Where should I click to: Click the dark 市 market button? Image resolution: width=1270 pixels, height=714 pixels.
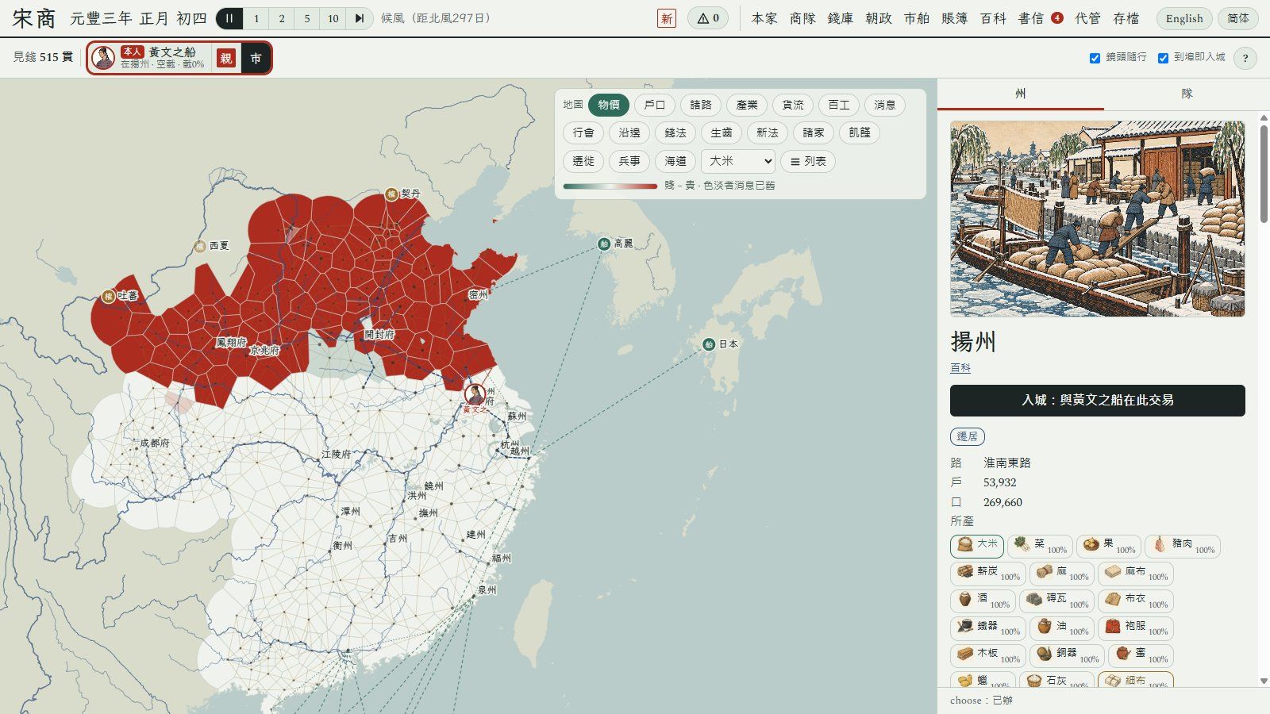click(256, 58)
